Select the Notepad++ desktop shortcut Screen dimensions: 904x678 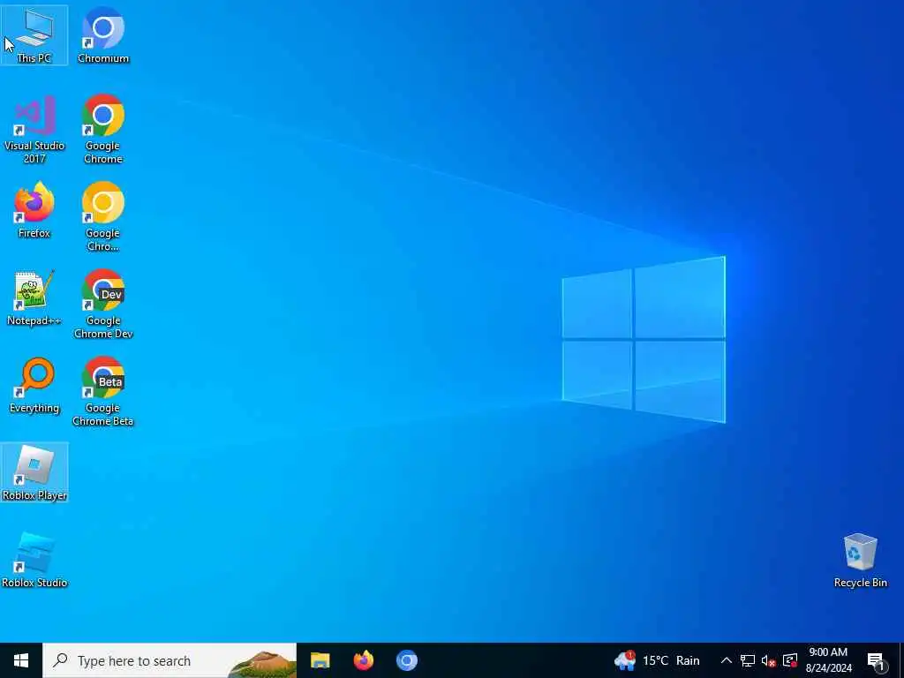(x=34, y=298)
